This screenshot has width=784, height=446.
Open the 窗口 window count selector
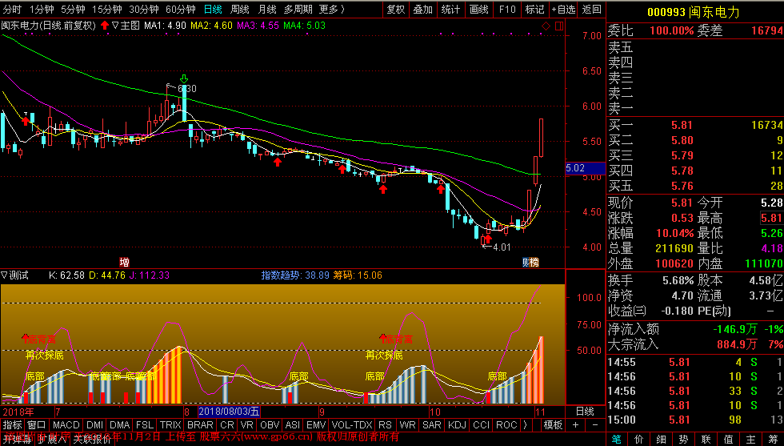click(37, 425)
